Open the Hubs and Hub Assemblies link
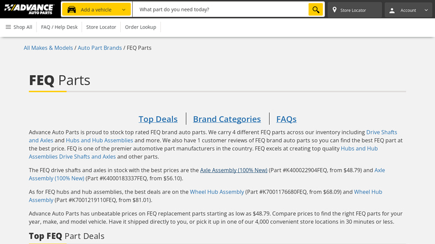435x244 pixels. click(100, 140)
